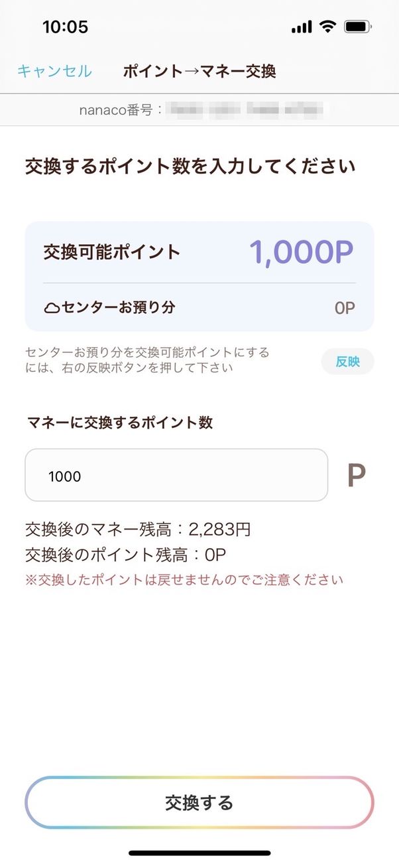Image resolution: width=399 pixels, height=864 pixels.
Task: Tap the 交換する button
Action: click(x=199, y=802)
